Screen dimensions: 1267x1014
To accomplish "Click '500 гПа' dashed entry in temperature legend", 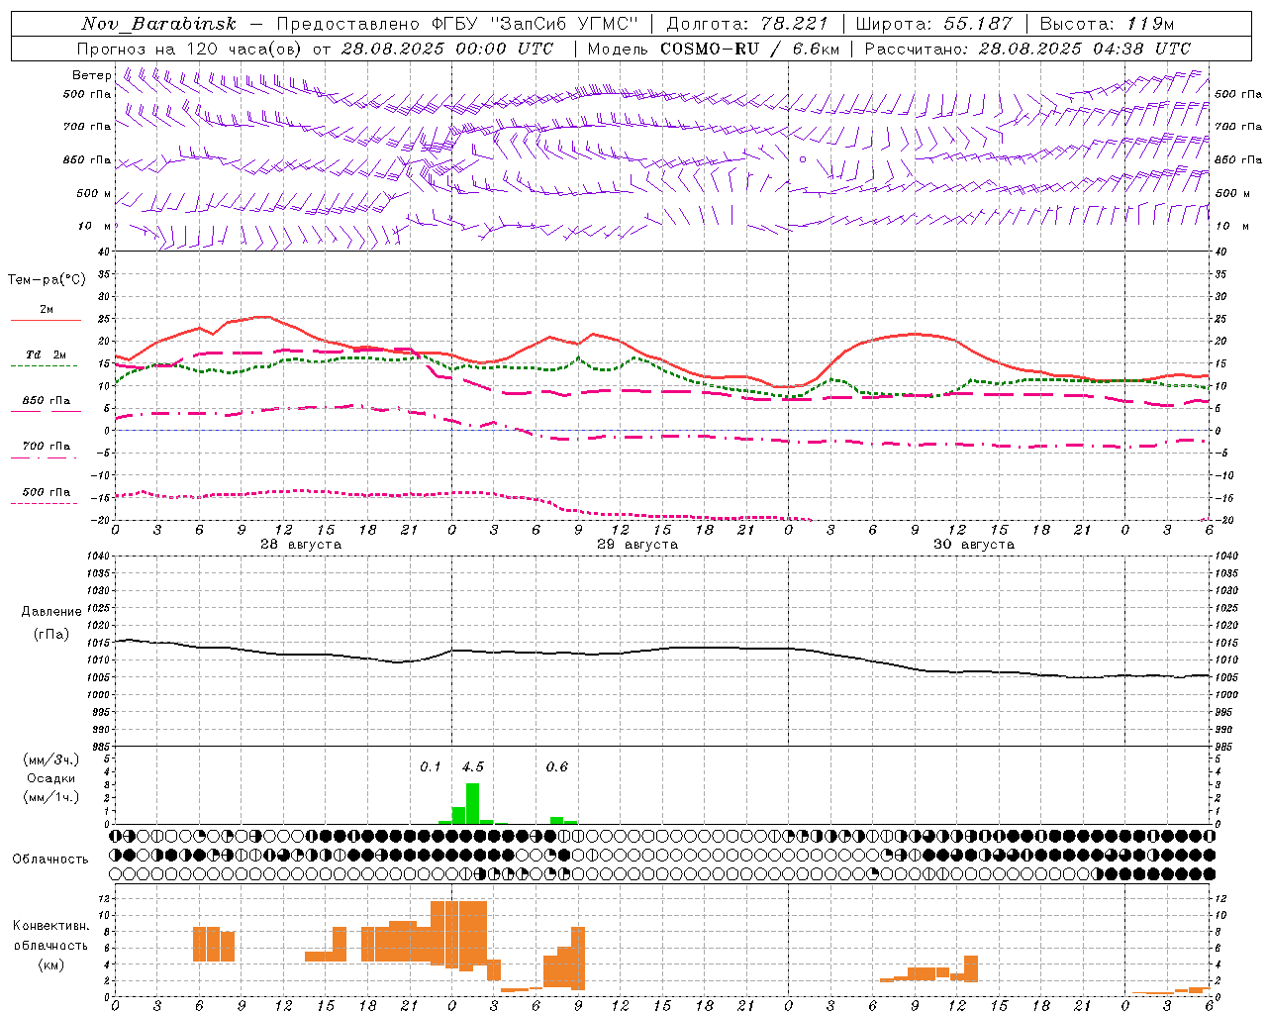I will click(47, 492).
